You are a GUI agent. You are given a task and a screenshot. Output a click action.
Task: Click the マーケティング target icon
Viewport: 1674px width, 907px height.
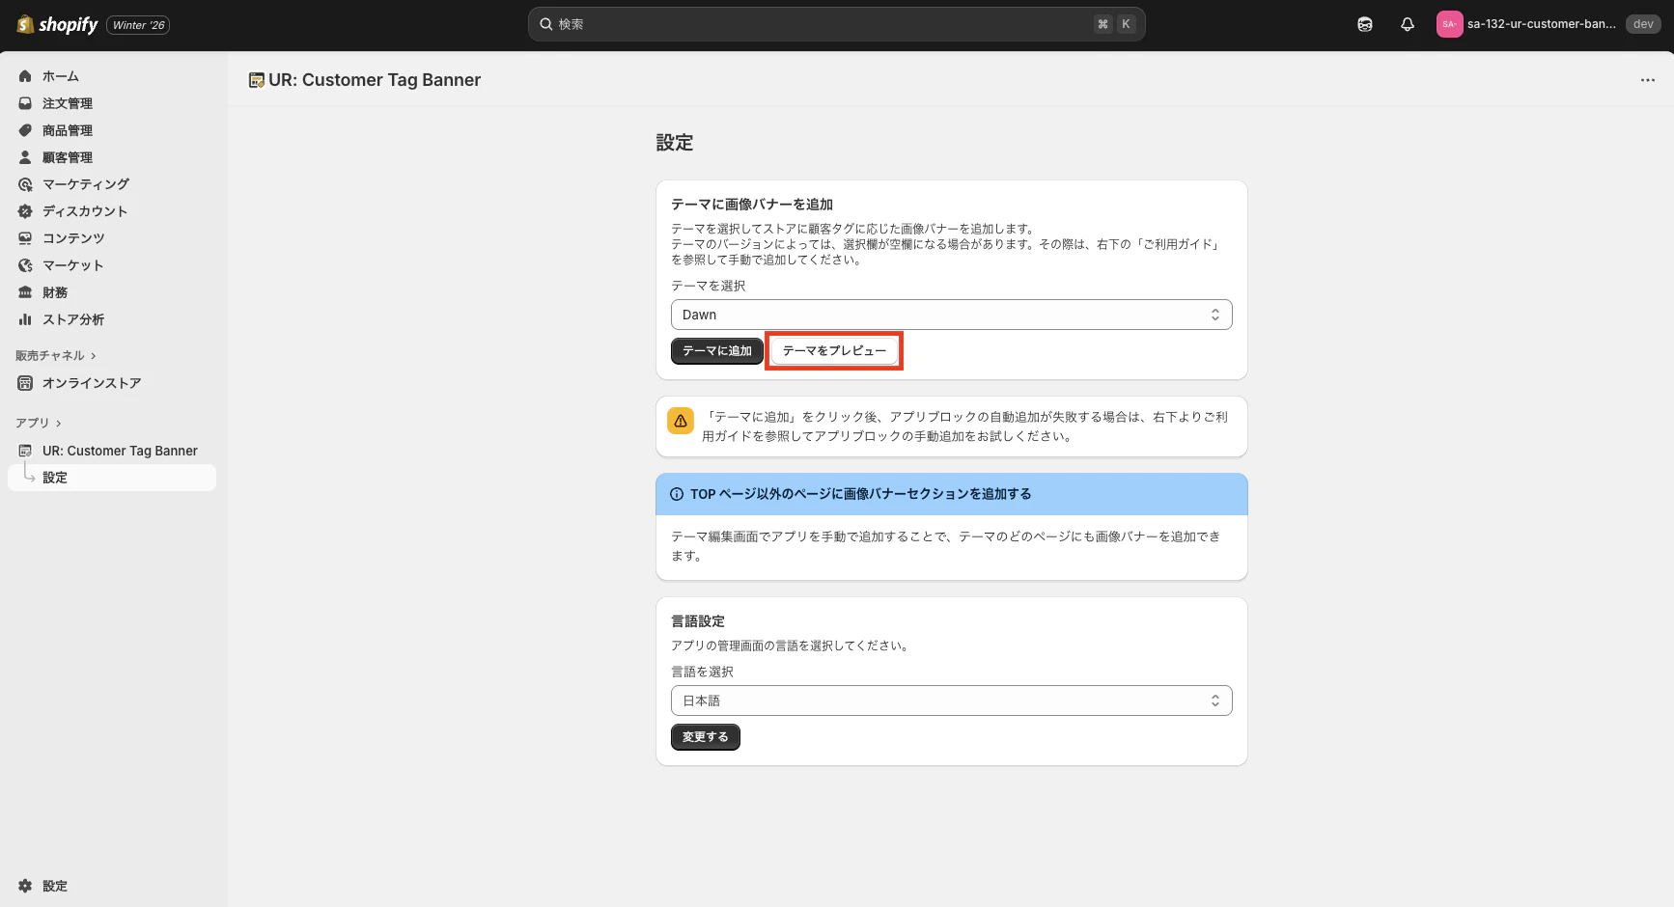[25, 184]
